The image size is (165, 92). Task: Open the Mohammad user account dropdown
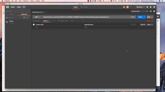tap(140, 7)
